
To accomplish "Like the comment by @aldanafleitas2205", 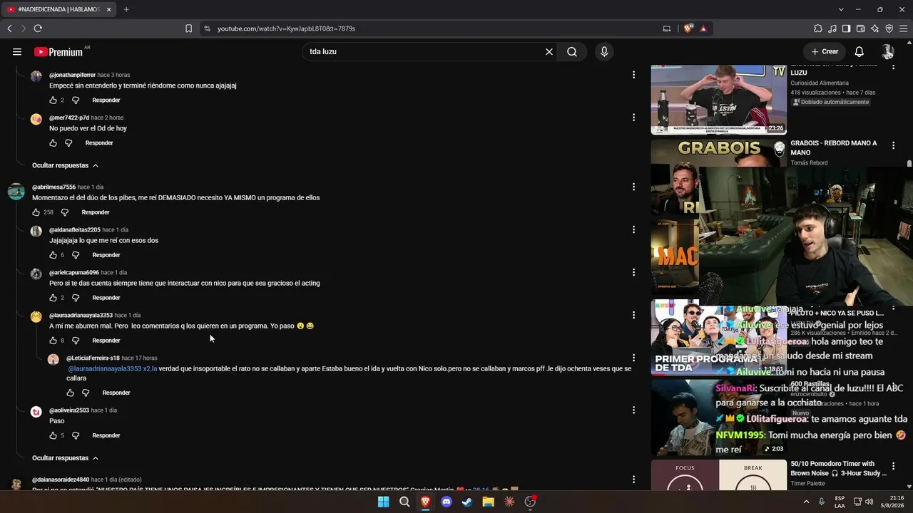I will [53, 255].
